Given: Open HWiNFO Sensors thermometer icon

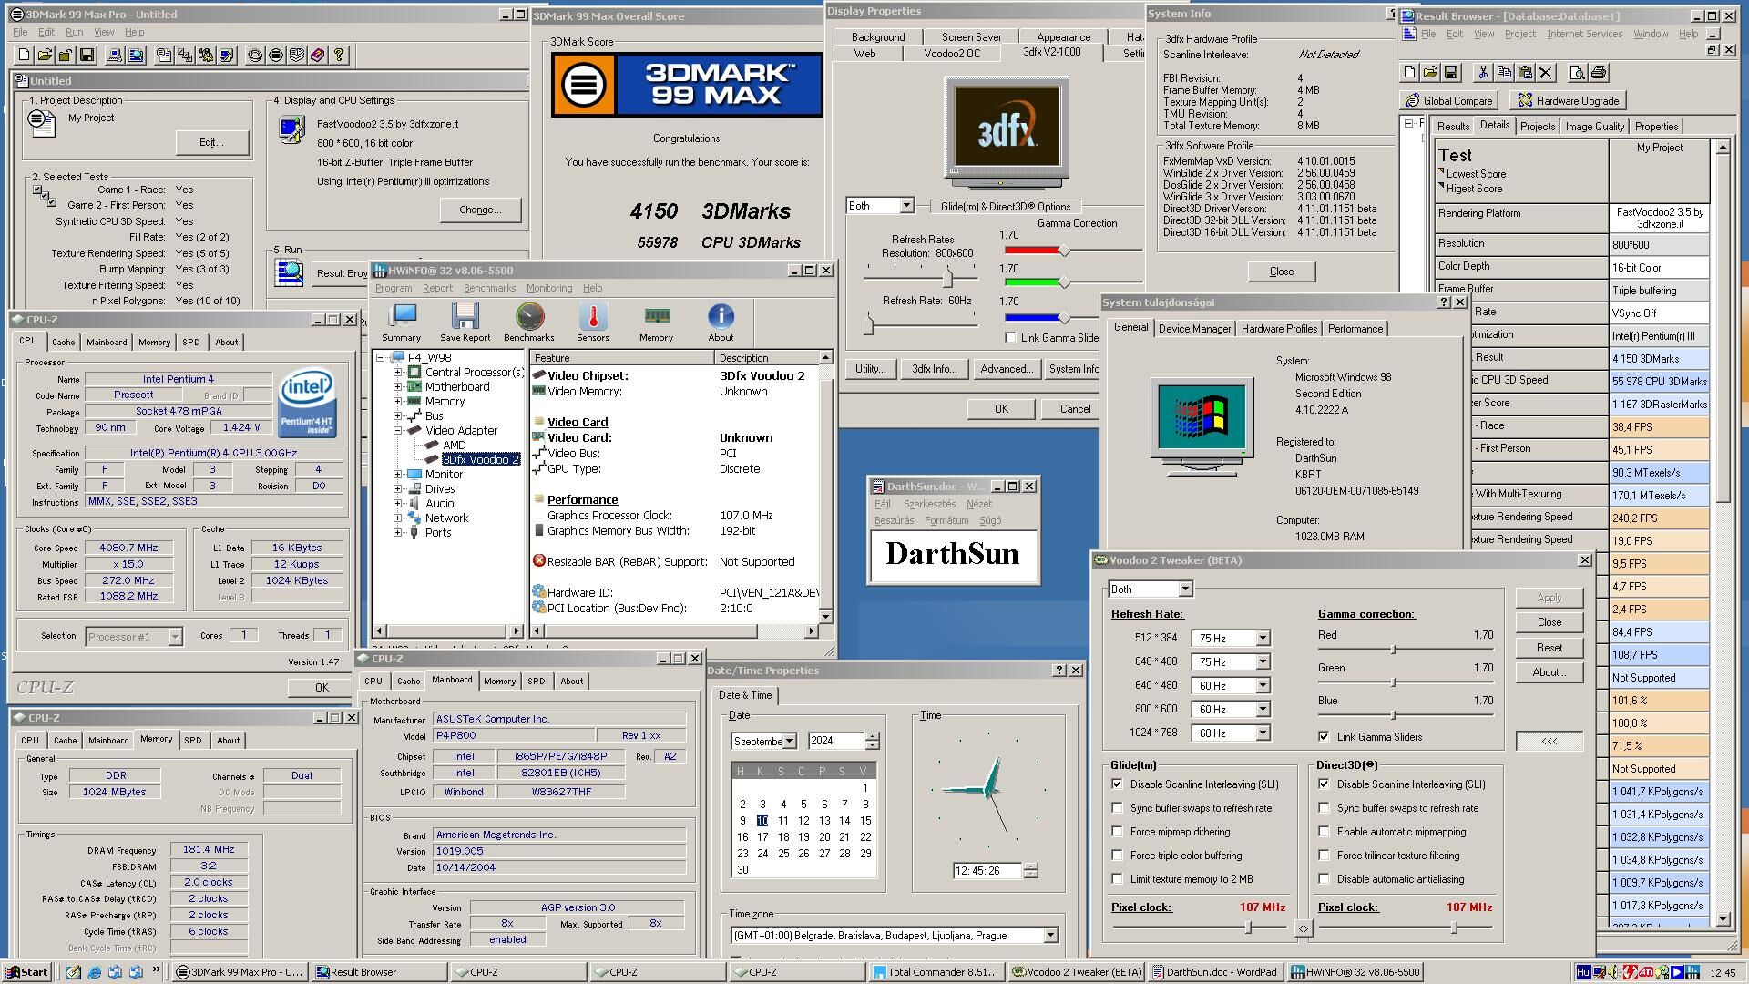Looking at the screenshot, I should click(x=593, y=323).
